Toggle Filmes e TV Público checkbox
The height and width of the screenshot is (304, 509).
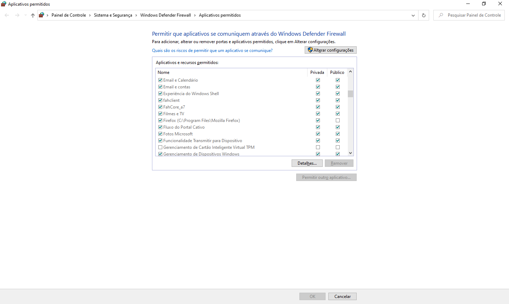click(x=338, y=114)
